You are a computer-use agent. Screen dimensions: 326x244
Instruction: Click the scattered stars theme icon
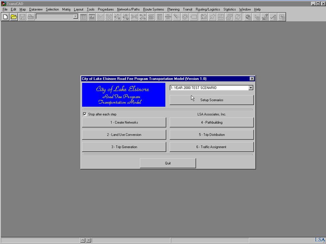(x=117, y=17)
